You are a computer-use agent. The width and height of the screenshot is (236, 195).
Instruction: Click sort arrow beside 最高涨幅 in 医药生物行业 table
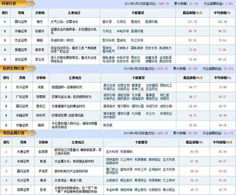point(202,78)
